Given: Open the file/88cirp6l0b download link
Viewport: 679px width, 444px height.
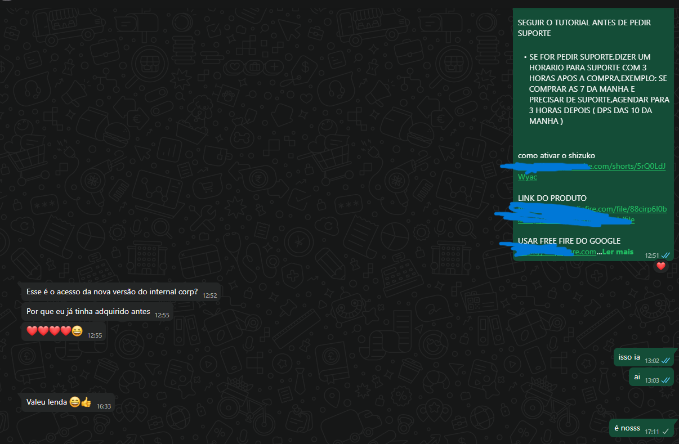Looking at the screenshot, I should [x=592, y=214].
